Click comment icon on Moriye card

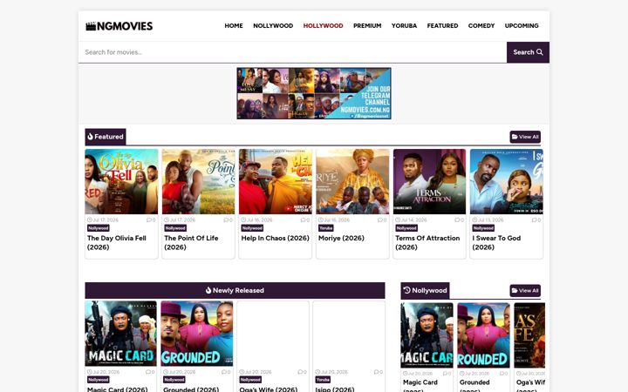[x=382, y=220]
